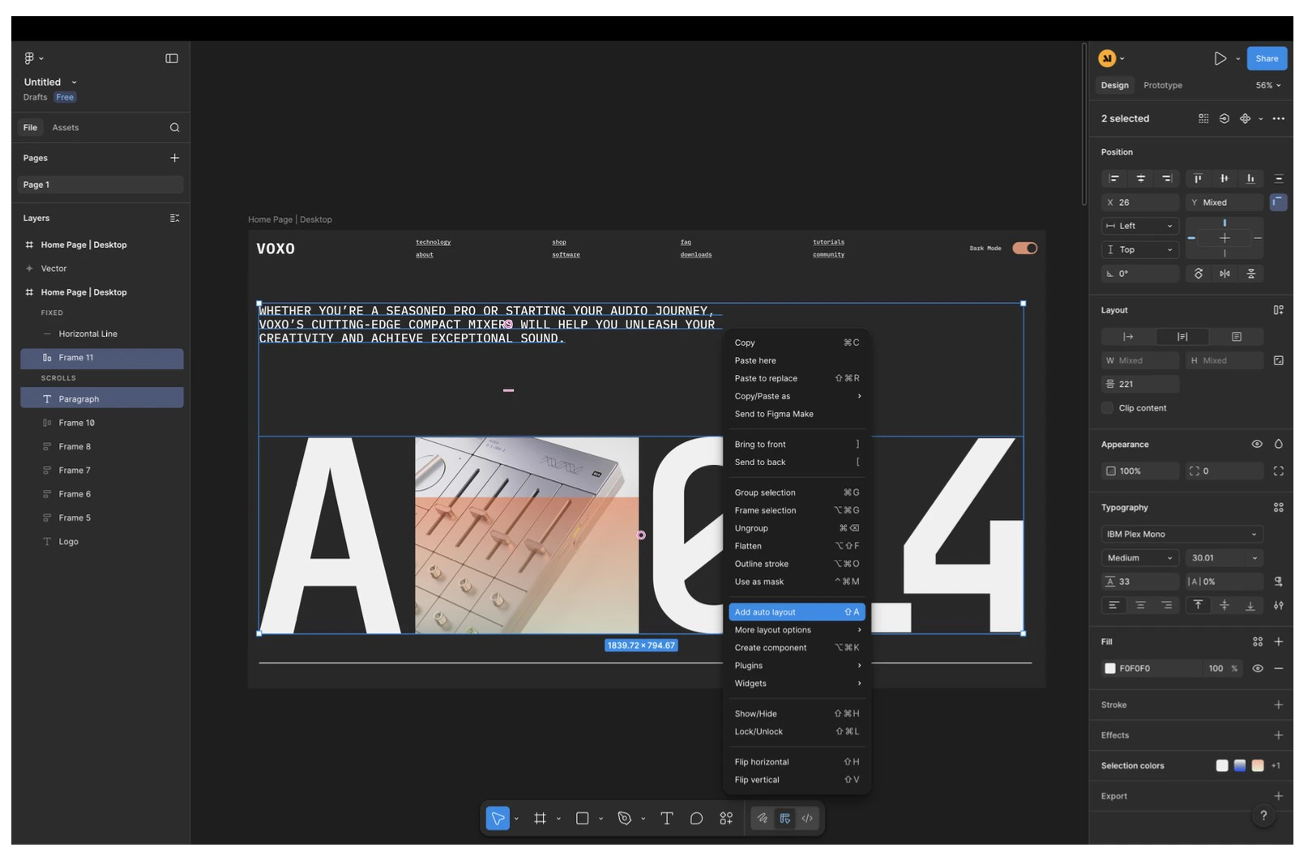
Task: Select the Pen tool
Action: coord(624,818)
